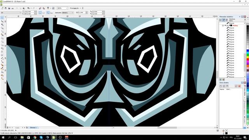249x140 pixels.
Task: Click the Kolory layer name
Action: pyautogui.click(x=235, y=25)
